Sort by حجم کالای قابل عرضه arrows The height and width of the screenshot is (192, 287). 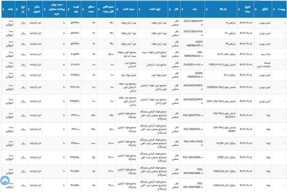pyautogui.click(x=99, y=9)
